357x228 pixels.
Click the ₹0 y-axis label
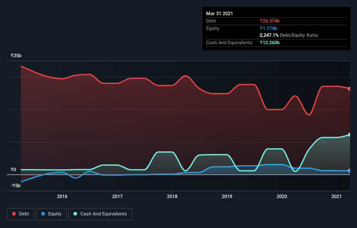[13, 169]
